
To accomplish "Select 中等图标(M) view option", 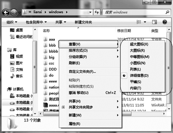I will [143, 57].
